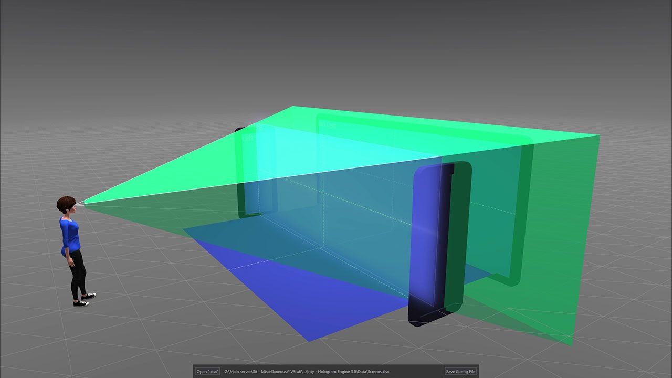Click the avatar's blue shirt
Image resolution: width=672 pixels, height=378 pixels.
(71, 234)
